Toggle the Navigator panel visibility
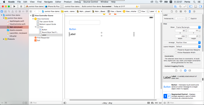This screenshot has width=204, height=105. click(191, 6)
